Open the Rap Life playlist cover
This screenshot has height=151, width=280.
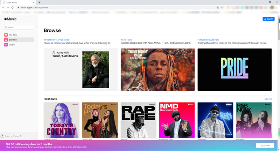point(138,120)
